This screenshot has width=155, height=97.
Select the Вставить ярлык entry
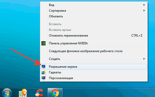[94, 30]
